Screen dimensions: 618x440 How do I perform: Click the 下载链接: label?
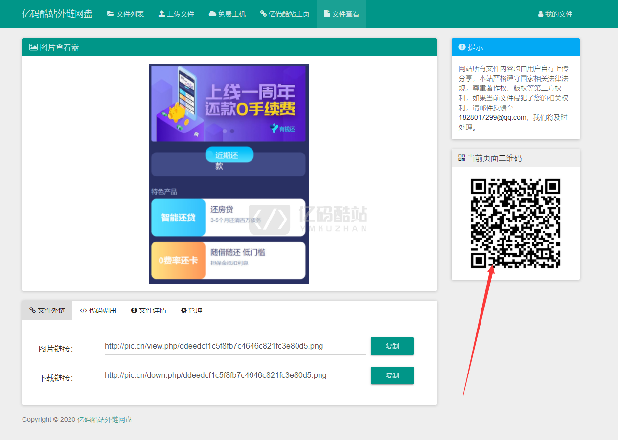coord(56,378)
